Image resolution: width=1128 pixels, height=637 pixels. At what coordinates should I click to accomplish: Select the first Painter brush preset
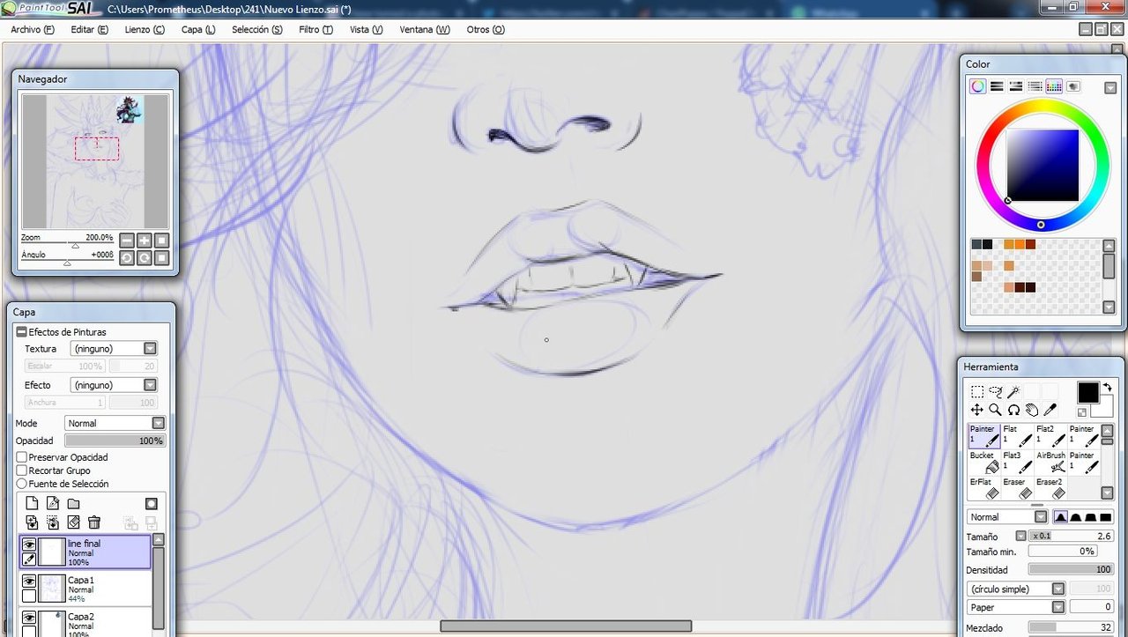click(x=984, y=436)
